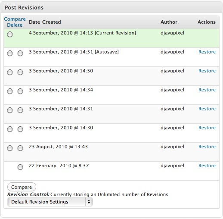Select right radio for 14:51 Autosave revision
The height and width of the screenshot is (219, 223).
pos(20,53)
